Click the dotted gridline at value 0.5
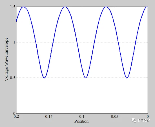Screen dimensions: 155x127 pyautogui.click(x=82, y=78)
